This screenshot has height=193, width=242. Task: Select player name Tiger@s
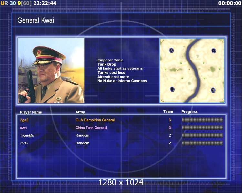point(27,135)
